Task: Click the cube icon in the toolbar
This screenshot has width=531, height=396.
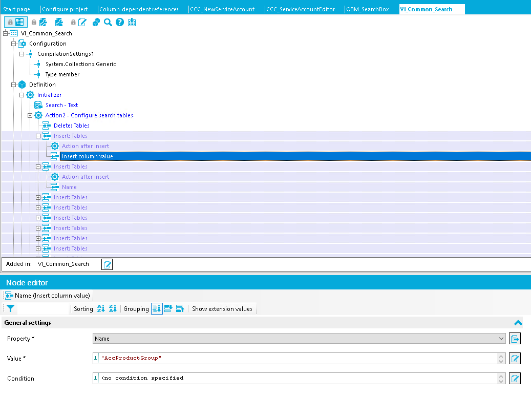Action: [96, 22]
